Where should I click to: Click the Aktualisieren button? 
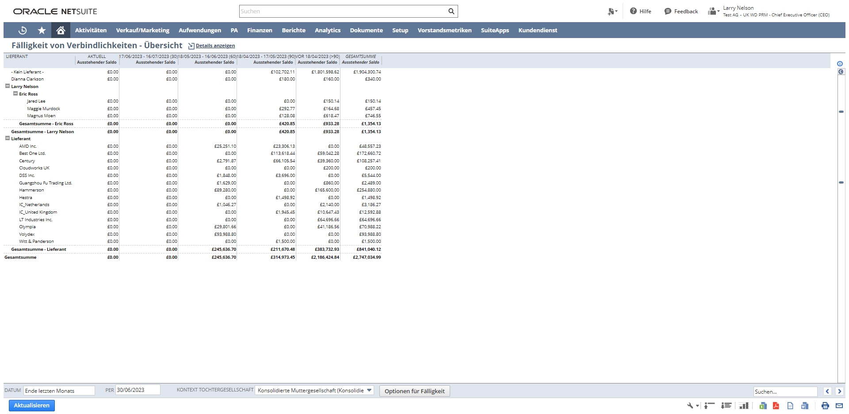coord(32,405)
